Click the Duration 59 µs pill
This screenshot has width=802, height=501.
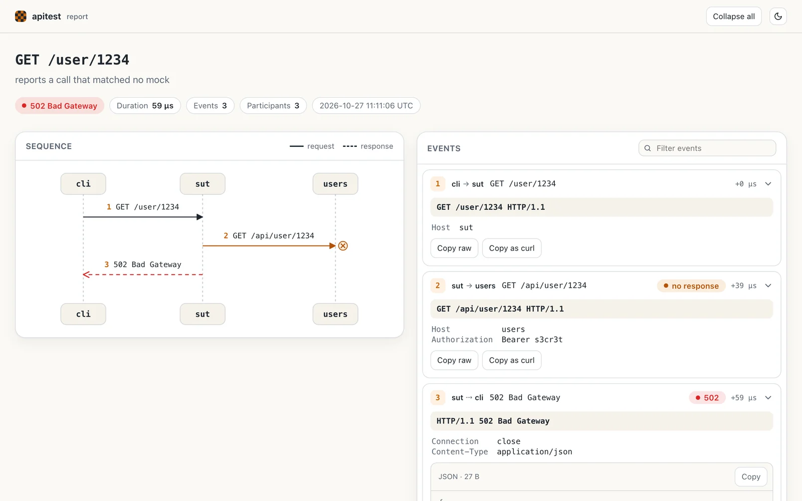(x=145, y=106)
